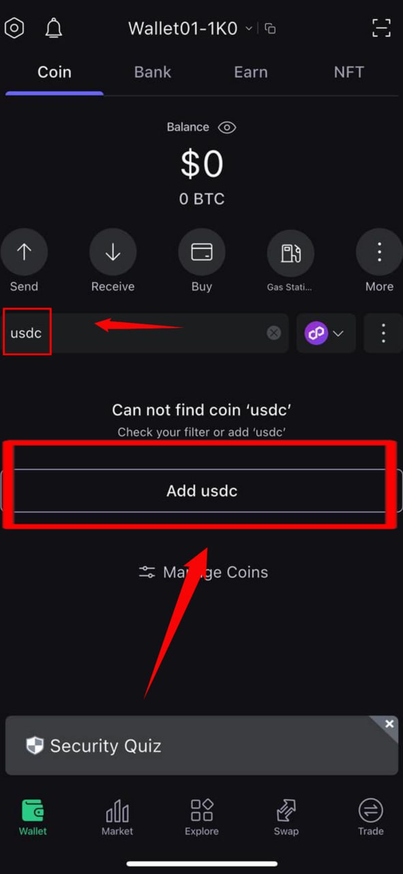
Task: Open the Gas Station icon
Action: (290, 253)
